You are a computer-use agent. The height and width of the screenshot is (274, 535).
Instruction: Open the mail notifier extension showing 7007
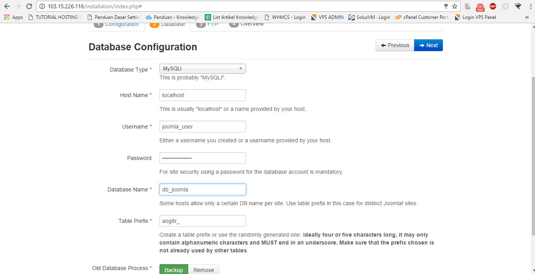click(x=480, y=7)
